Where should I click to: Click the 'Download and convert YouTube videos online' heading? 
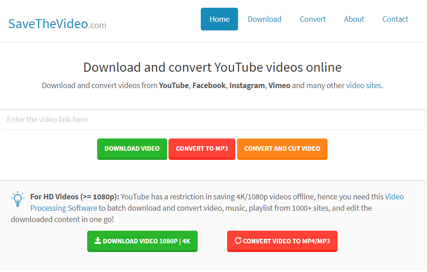pos(213,67)
